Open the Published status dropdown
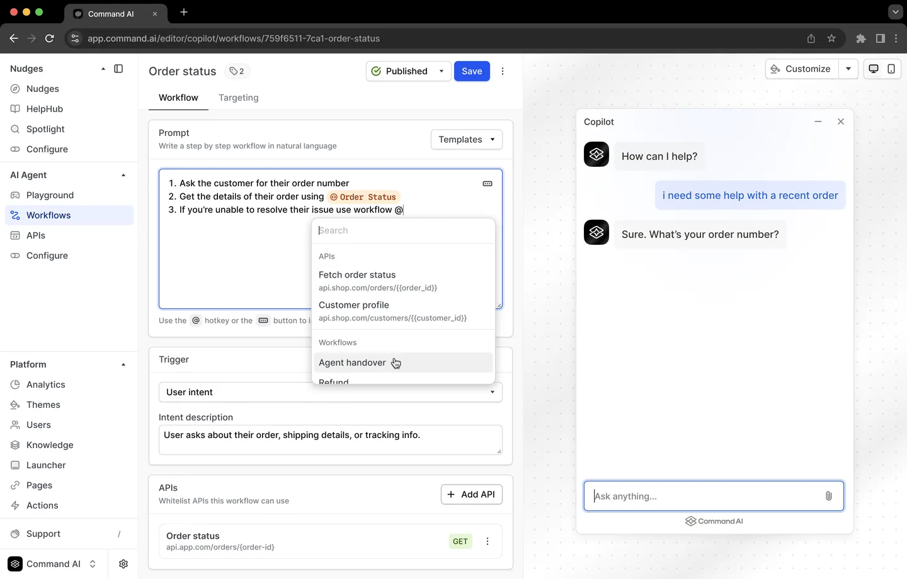 tap(408, 71)
